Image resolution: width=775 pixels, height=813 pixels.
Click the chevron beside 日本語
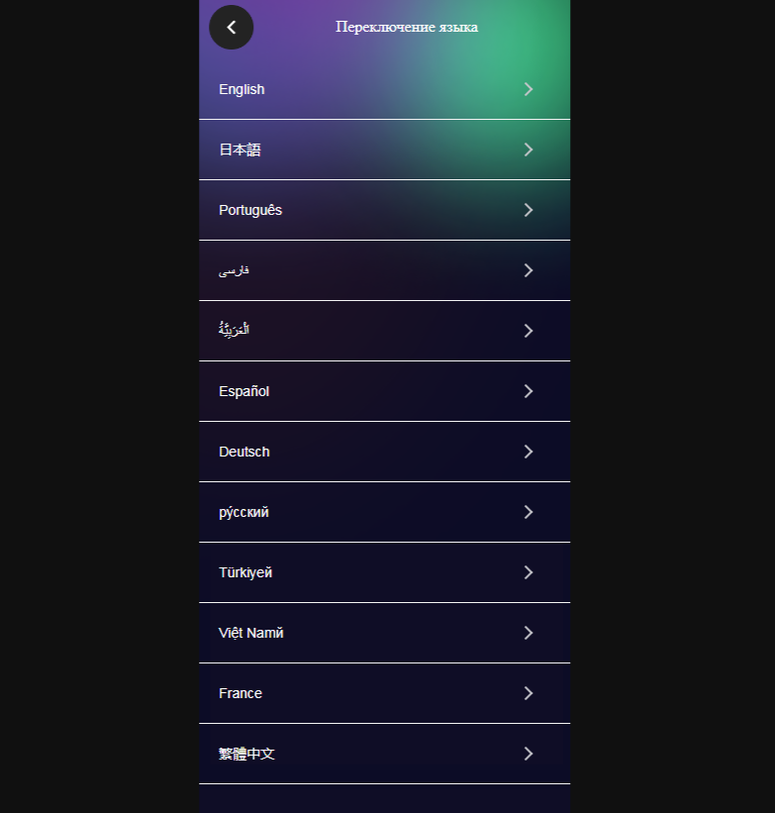click(x=529, y=150)
